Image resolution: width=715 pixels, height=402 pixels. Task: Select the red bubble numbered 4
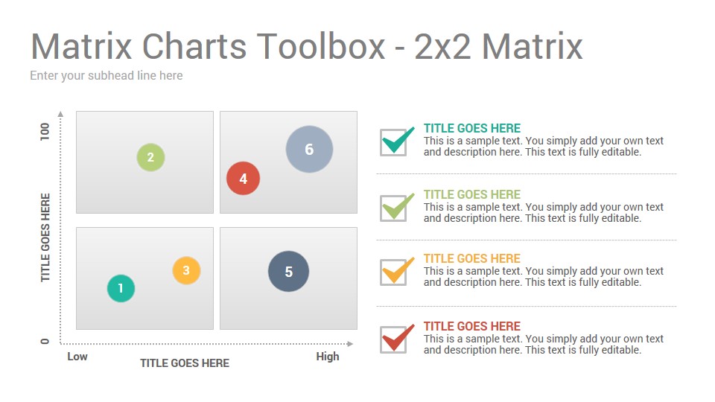[243, 178]
